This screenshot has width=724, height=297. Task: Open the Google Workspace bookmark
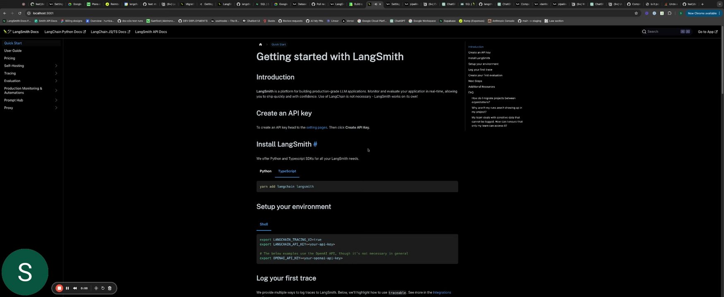point(422,21)
